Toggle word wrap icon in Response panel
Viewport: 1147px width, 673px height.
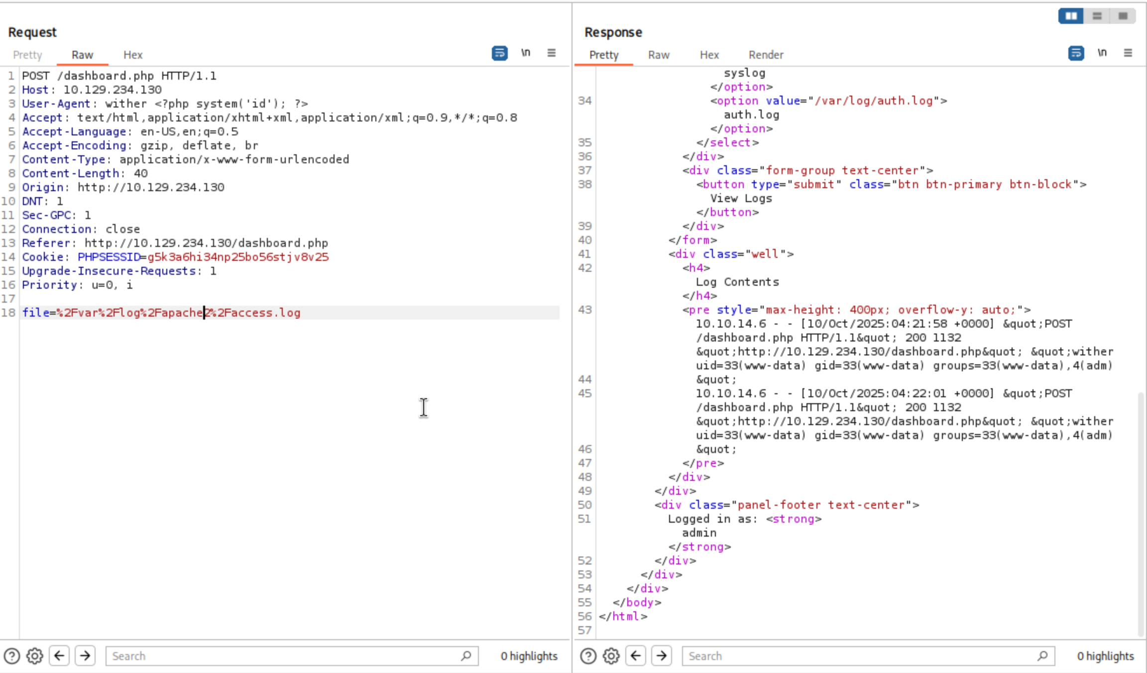[1076, 53]
